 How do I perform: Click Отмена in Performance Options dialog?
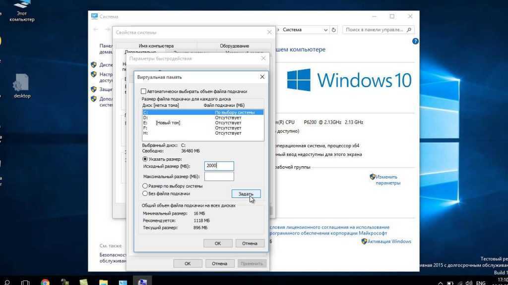pyautogui.click(x=219, y=264)
